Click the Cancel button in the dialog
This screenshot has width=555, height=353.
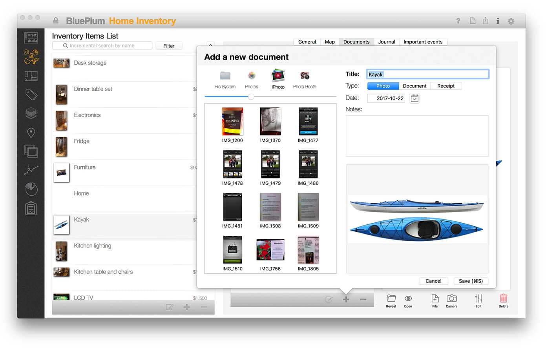[433, 281]
